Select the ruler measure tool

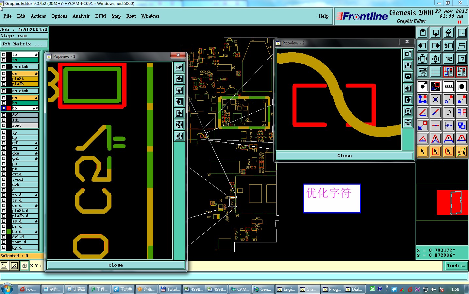[x=449, y=86]
